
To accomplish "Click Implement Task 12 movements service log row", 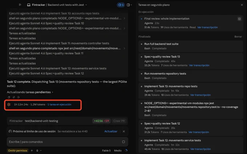I will 57,68.
